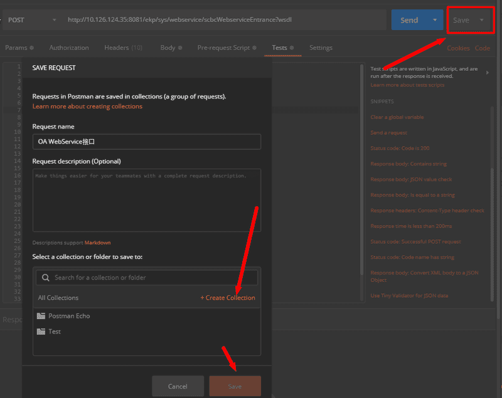Click the search magnifier icon in collection search
This screenshot has width=502, height=398.
(x=45, y=278)
